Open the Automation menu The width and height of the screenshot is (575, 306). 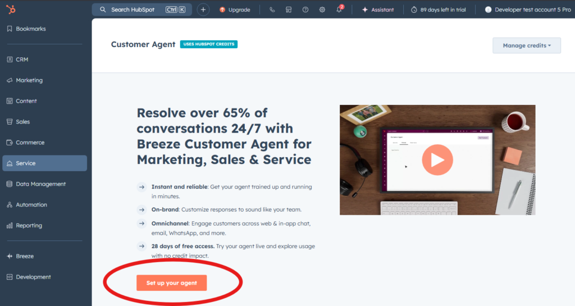pyautogui.click(x=31, y=205)
